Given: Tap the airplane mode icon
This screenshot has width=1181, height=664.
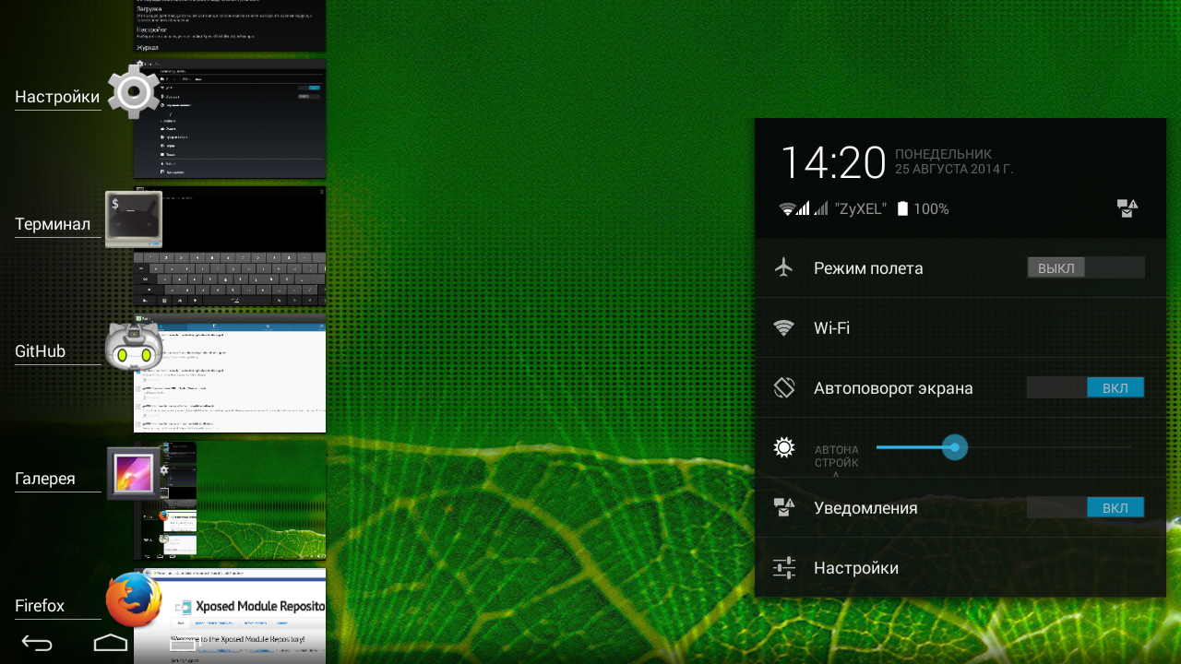Looking at the screenshot, I should tap(784, 267).
